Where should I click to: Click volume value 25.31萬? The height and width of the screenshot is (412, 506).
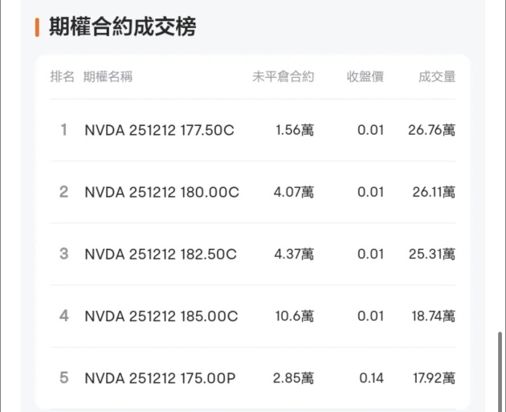(432, 254)
